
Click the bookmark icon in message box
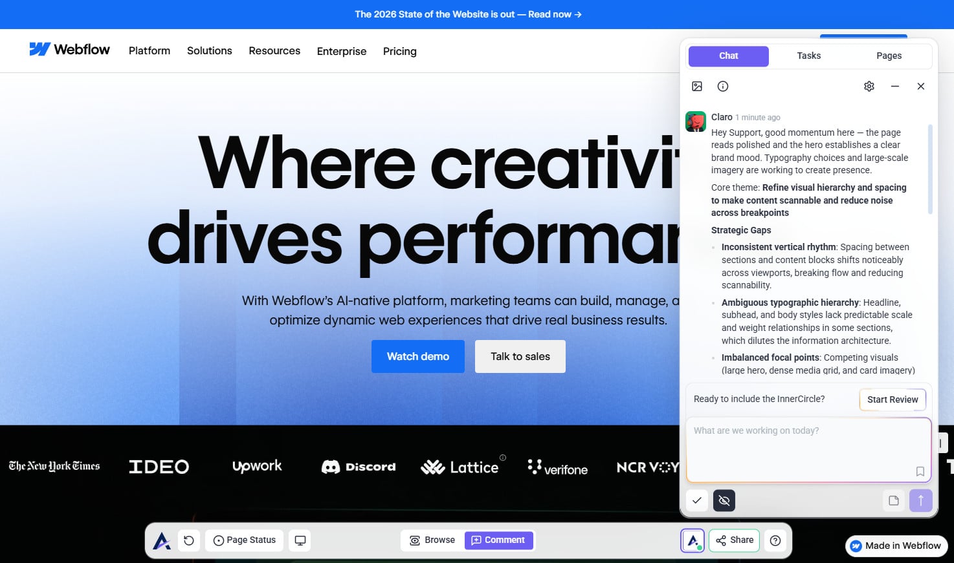[920, 471]
